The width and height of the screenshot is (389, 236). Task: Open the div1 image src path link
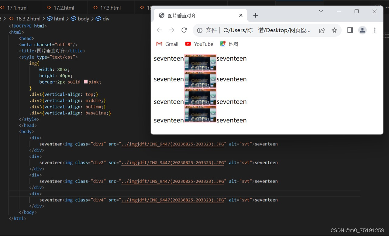[x=173, y=144]
